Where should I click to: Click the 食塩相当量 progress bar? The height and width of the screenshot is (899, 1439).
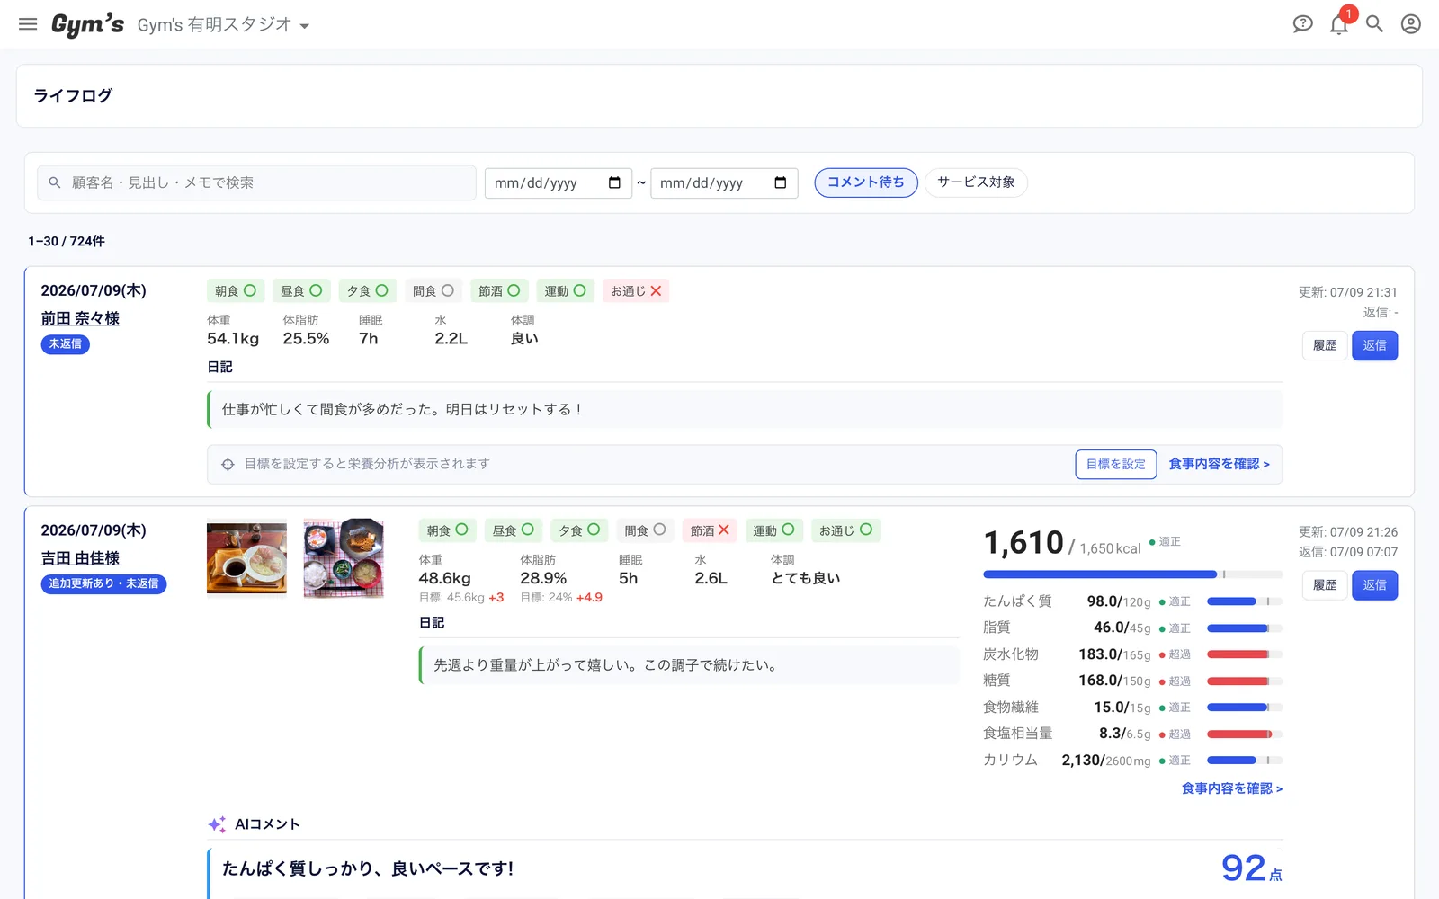tap(1245, 734)
